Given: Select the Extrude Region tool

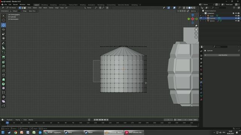Looking at the screenshot, I should pos(3,57).
